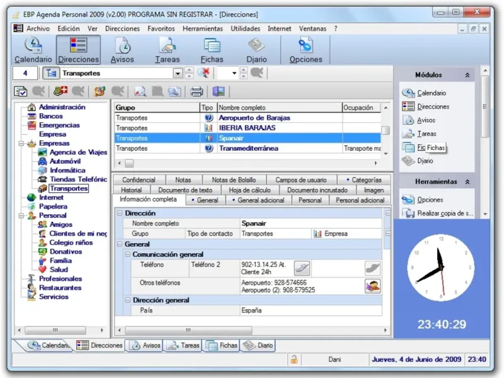Collapse the Comunicación general section
The image size is (504, 378).
[x=127, y=255]
